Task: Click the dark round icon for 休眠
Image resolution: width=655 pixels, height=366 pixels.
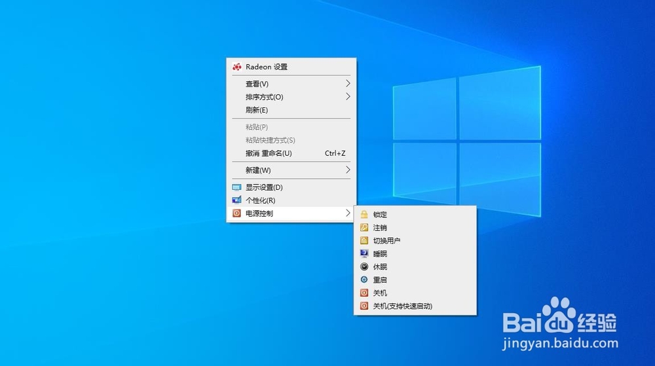Action: pos(364,266)
